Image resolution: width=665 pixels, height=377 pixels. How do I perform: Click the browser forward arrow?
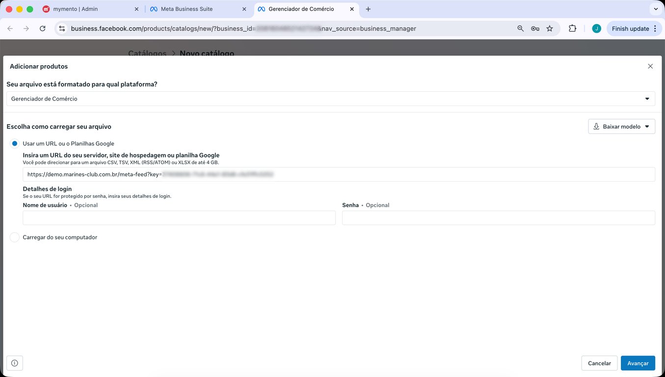click(27, 28)
